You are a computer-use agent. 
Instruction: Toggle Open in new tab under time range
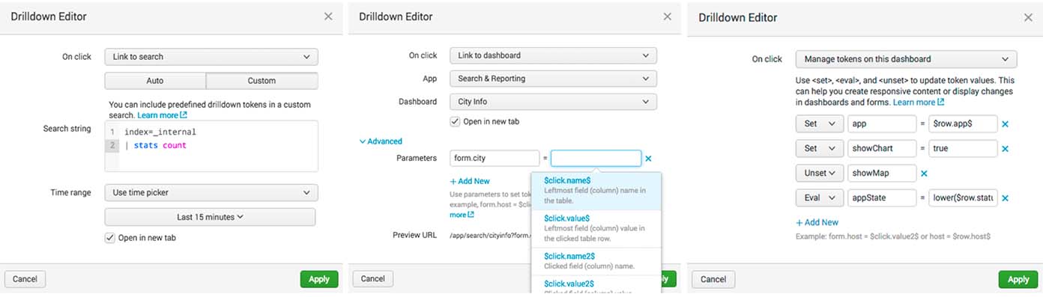click(x=110, y=238)
